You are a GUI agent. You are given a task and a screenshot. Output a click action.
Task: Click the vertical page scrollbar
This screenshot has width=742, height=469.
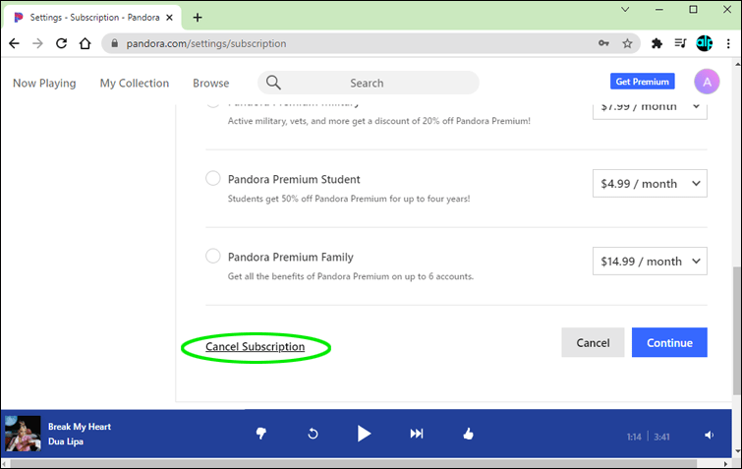coord(737,329)
